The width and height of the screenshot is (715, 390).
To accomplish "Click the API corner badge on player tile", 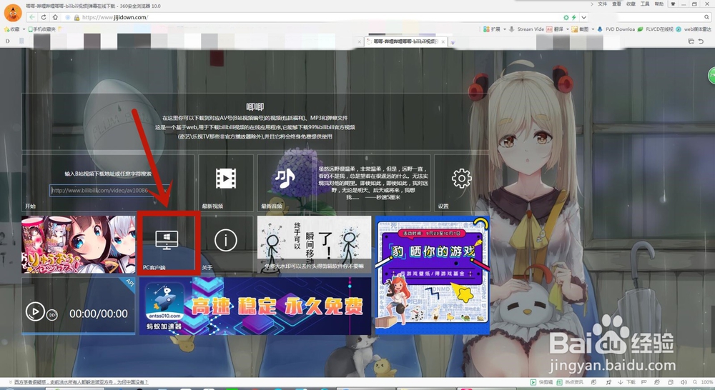I will 130,283.
